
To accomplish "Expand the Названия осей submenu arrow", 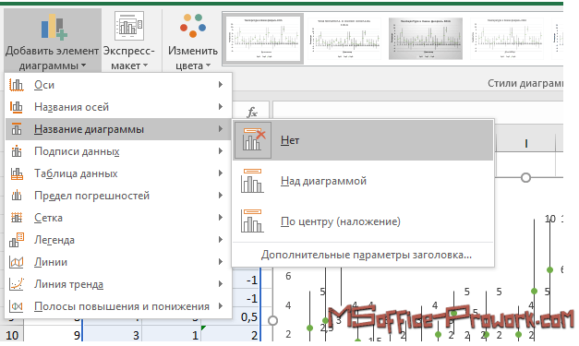I will pyautogui.click(x=221, y=107).
